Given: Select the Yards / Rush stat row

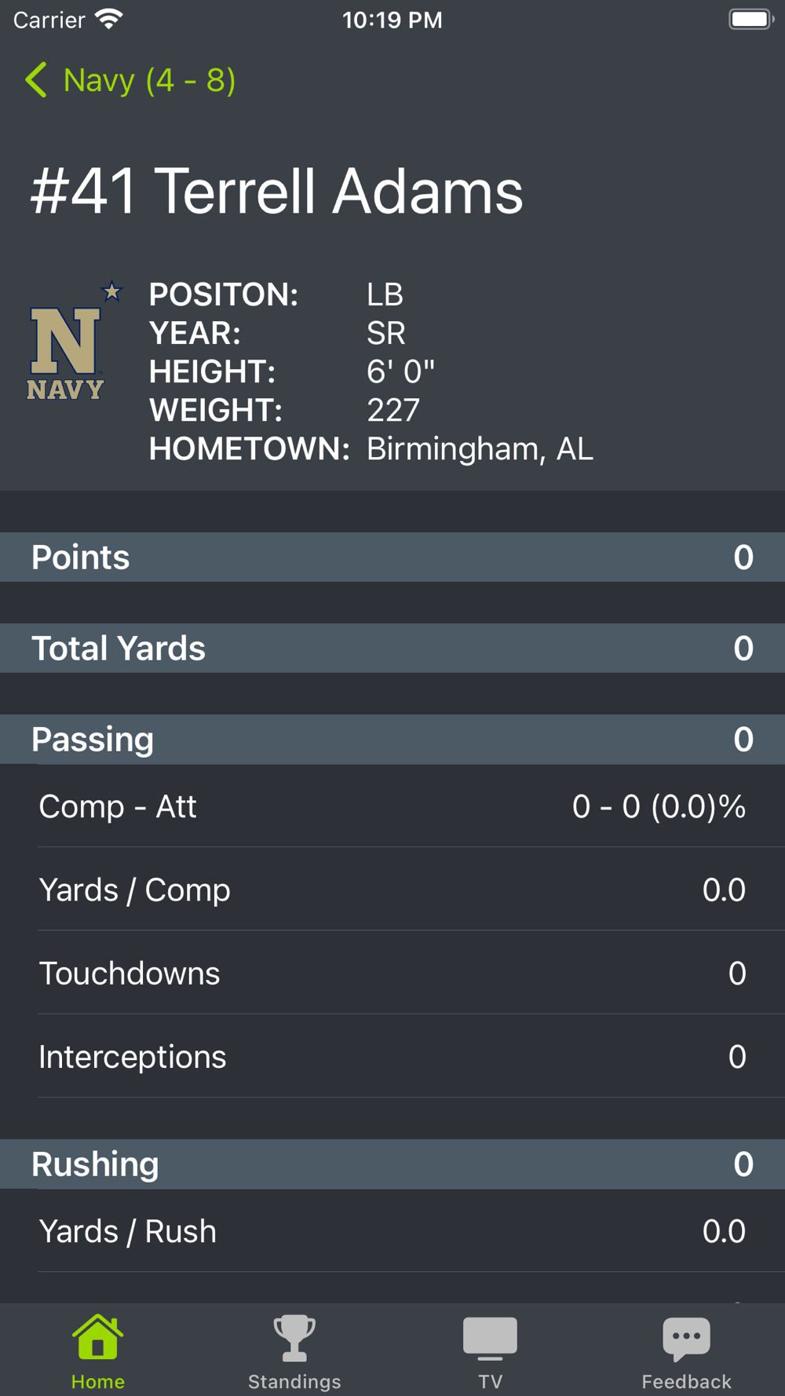Looking at the screenshot, I should (x=392, y=1231).
